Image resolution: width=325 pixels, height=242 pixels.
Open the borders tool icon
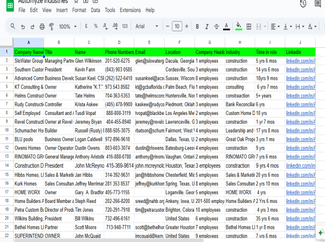coord(249,26)
